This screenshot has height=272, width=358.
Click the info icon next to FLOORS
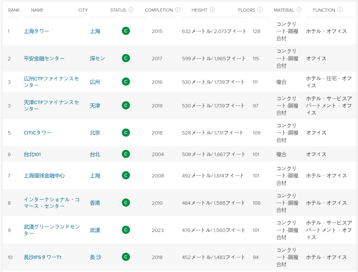260,10
